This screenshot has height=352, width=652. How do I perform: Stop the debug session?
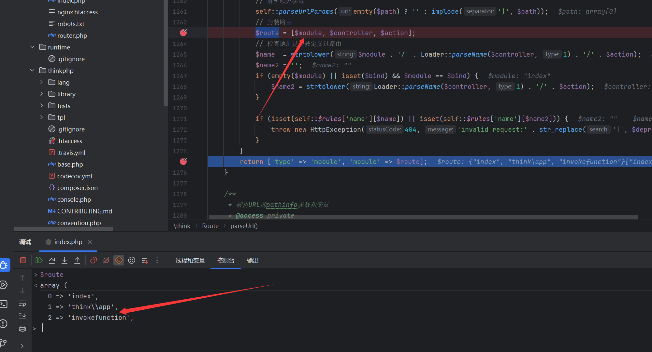coord(23,260)
